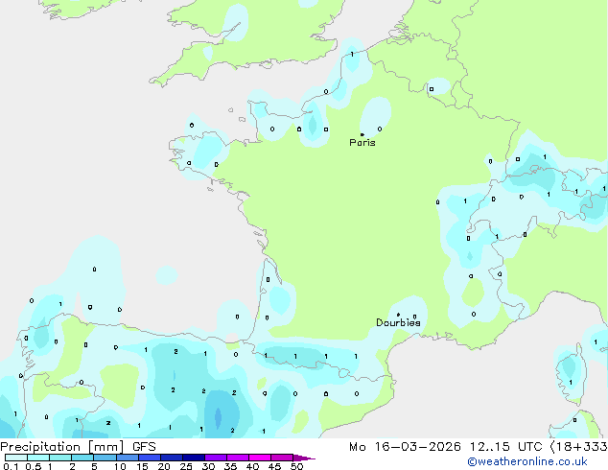The width and height of the screenshot is (608, 470).
Task: Click the arrow tip swatch above 50
Action: coord(304,458)
